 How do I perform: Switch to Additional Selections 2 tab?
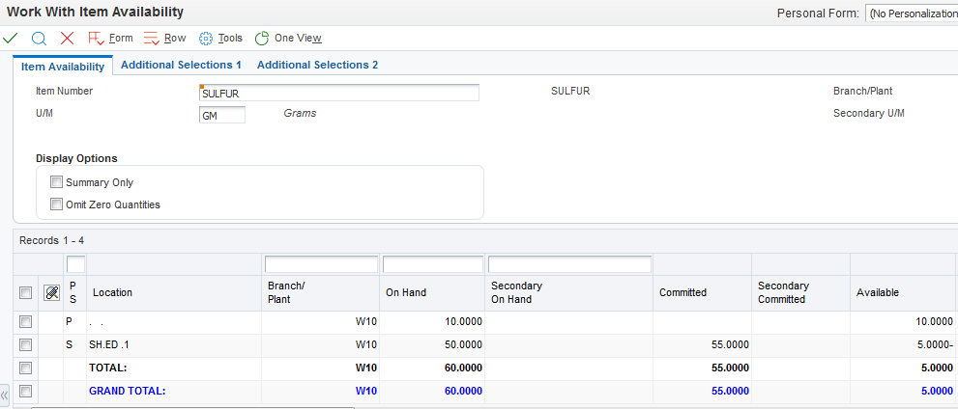pyautogui.click(x=317, y=65)
